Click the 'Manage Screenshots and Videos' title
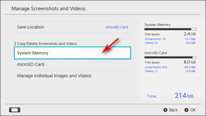Screen dimensions: 206x116 click(x=48, y=9)
